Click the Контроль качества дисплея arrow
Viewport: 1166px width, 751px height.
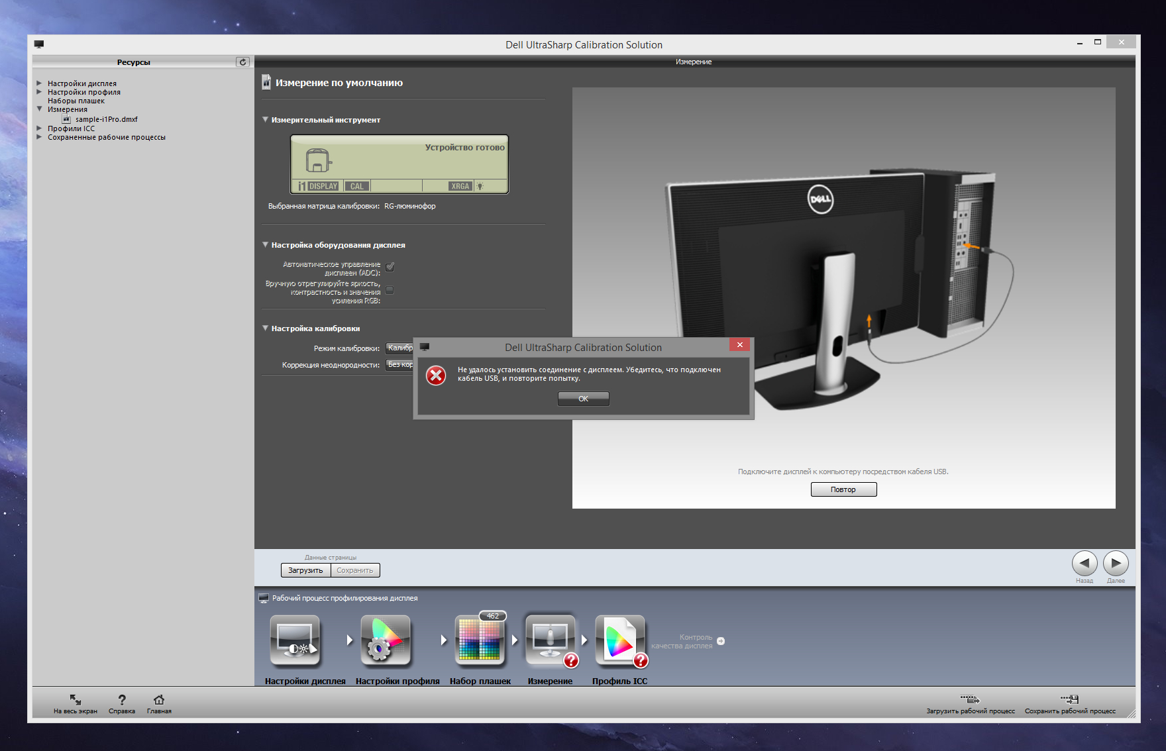coord(721,641)
